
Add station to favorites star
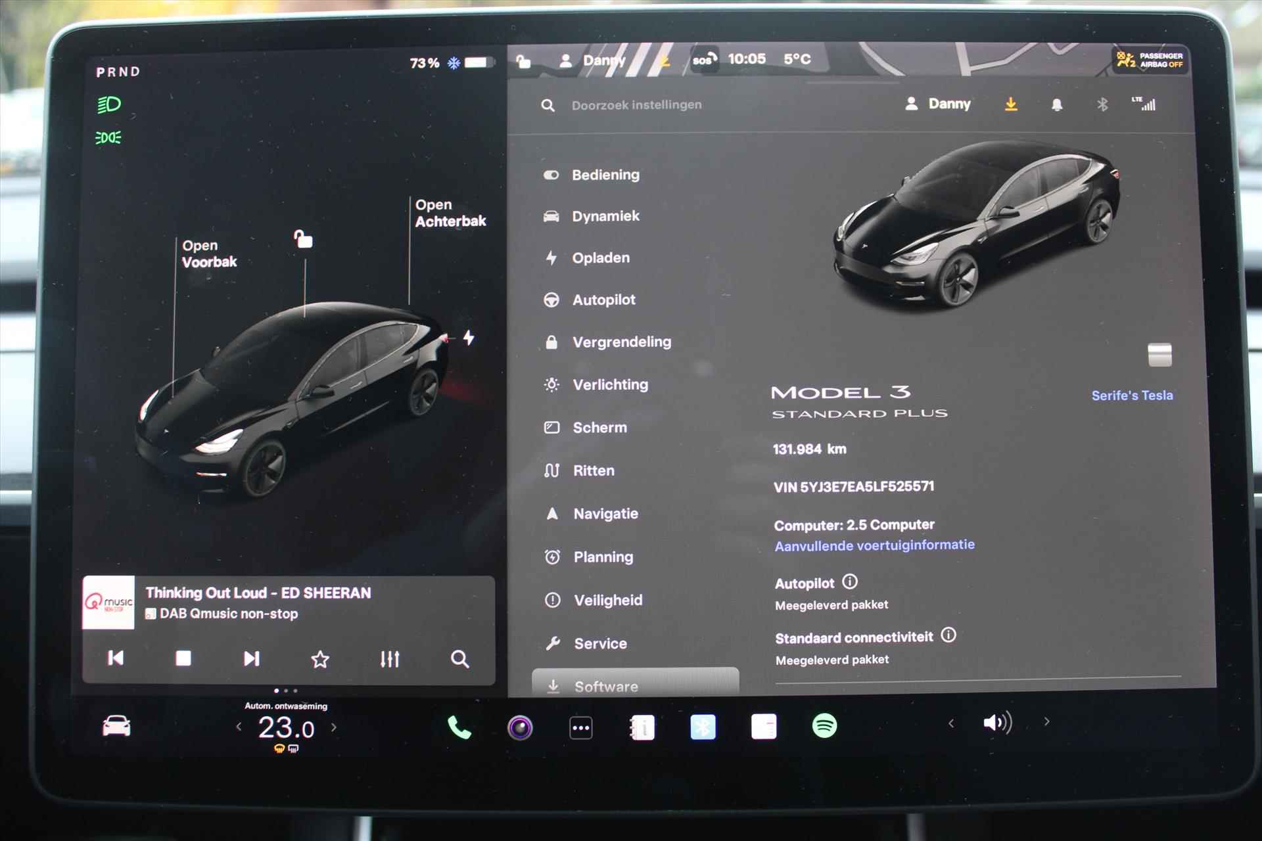click(x=320, y=659)
